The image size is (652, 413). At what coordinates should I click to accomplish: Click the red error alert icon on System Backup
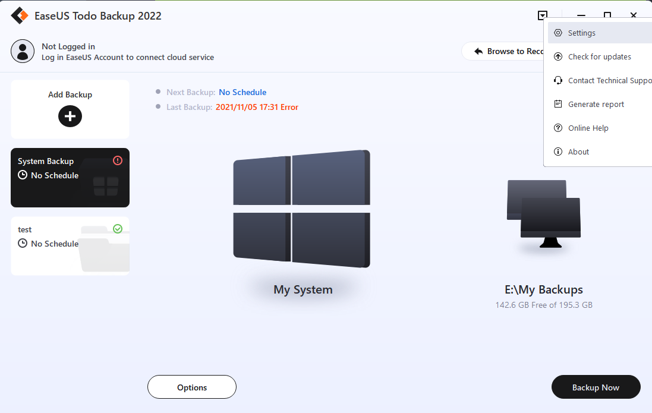point(118,160)
